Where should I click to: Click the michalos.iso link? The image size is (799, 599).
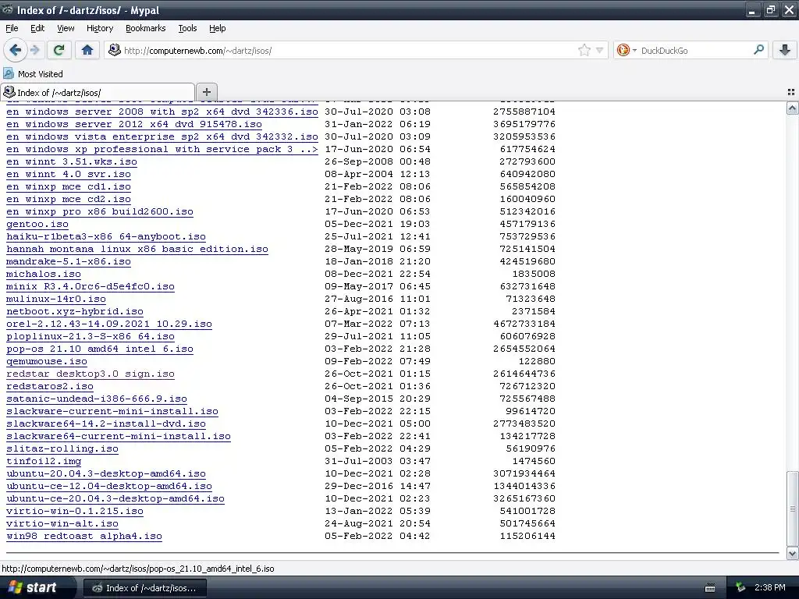coord(44,274)
